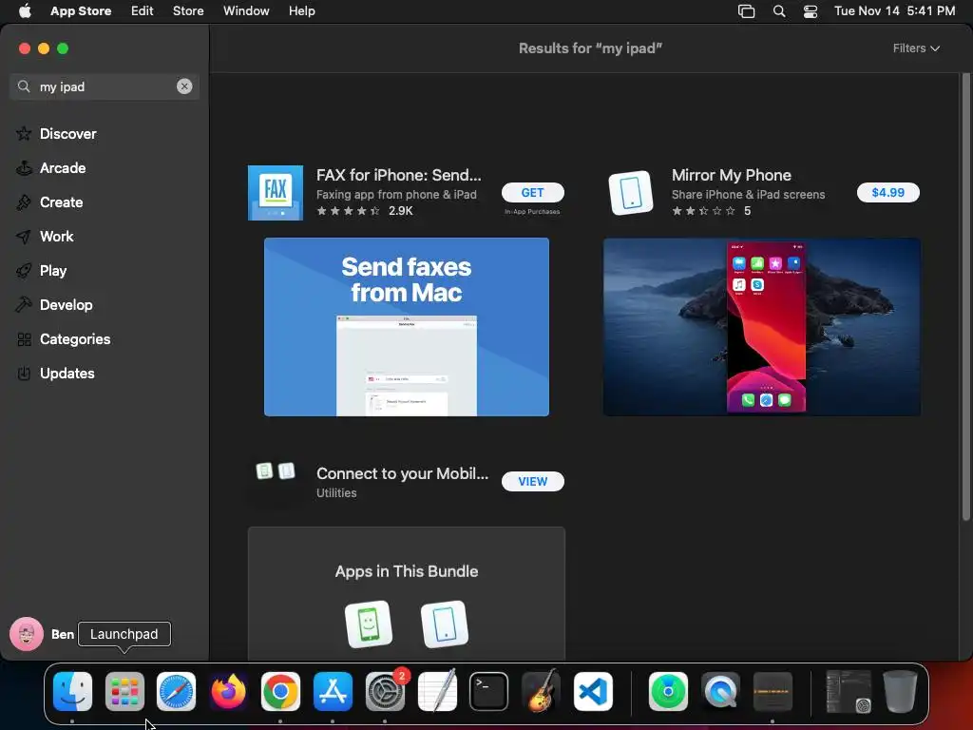Click the Stage Manager icon in menu bar
The width and height of the screenshot is (973, 730).
(747, 10)
